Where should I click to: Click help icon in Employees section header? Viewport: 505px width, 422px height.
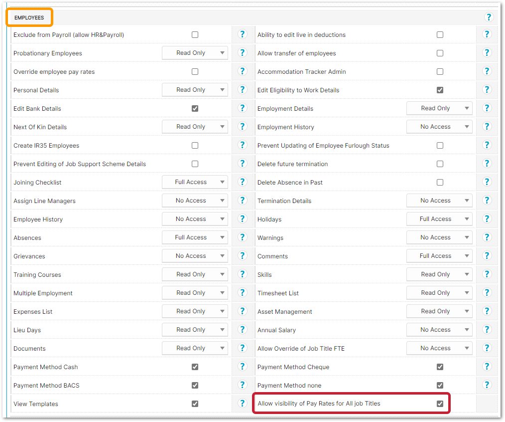[489, 17]
